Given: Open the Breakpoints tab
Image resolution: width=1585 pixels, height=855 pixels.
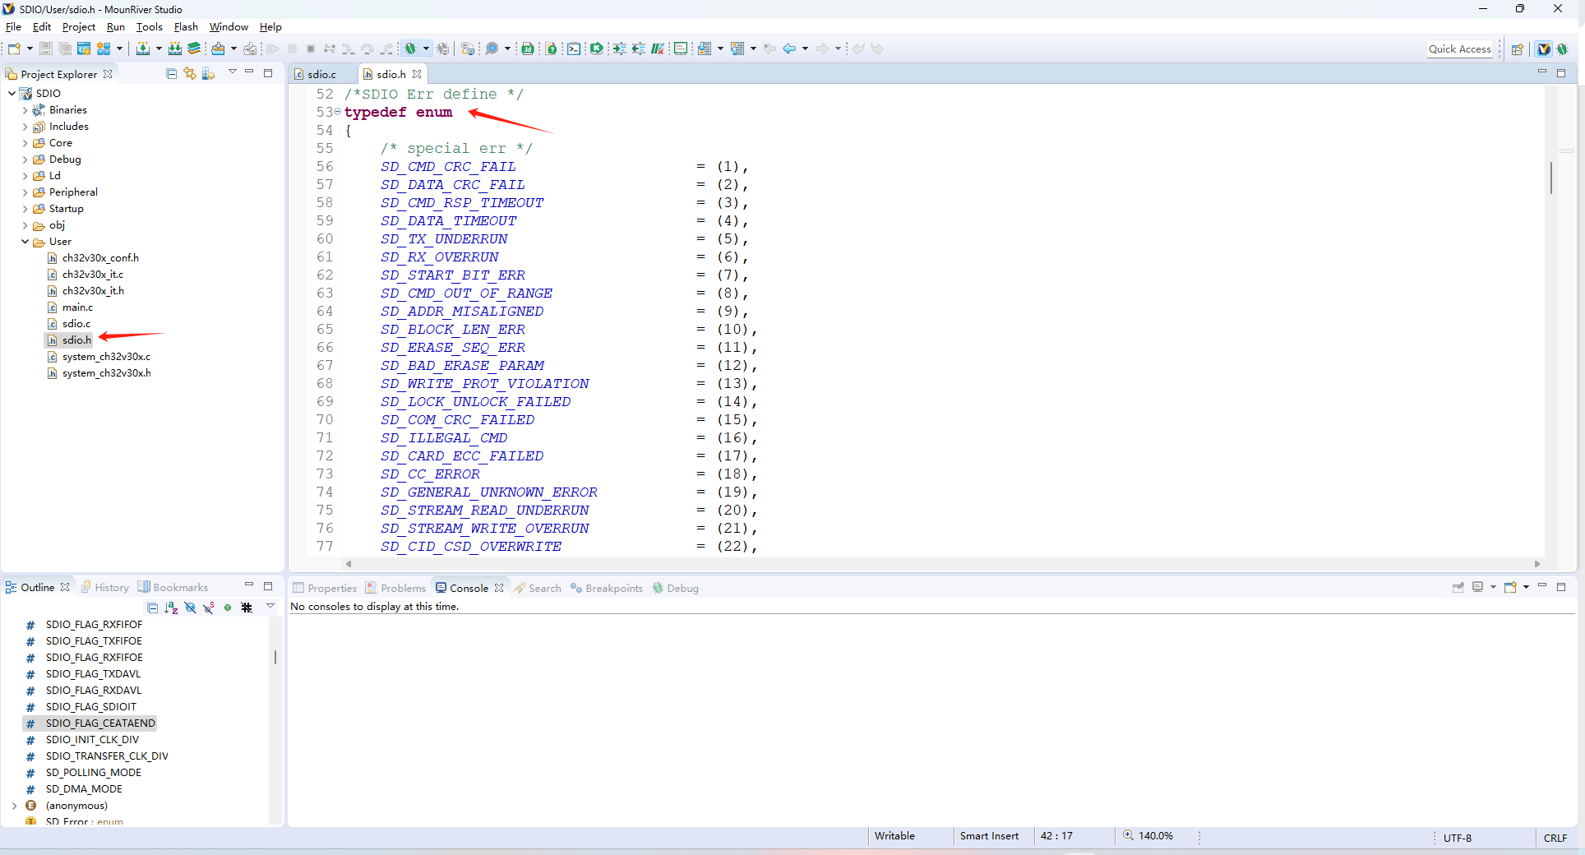Looking at the screenshot, I should click(607, 588).
